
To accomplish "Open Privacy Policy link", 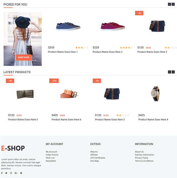I will tap(141, 158).
